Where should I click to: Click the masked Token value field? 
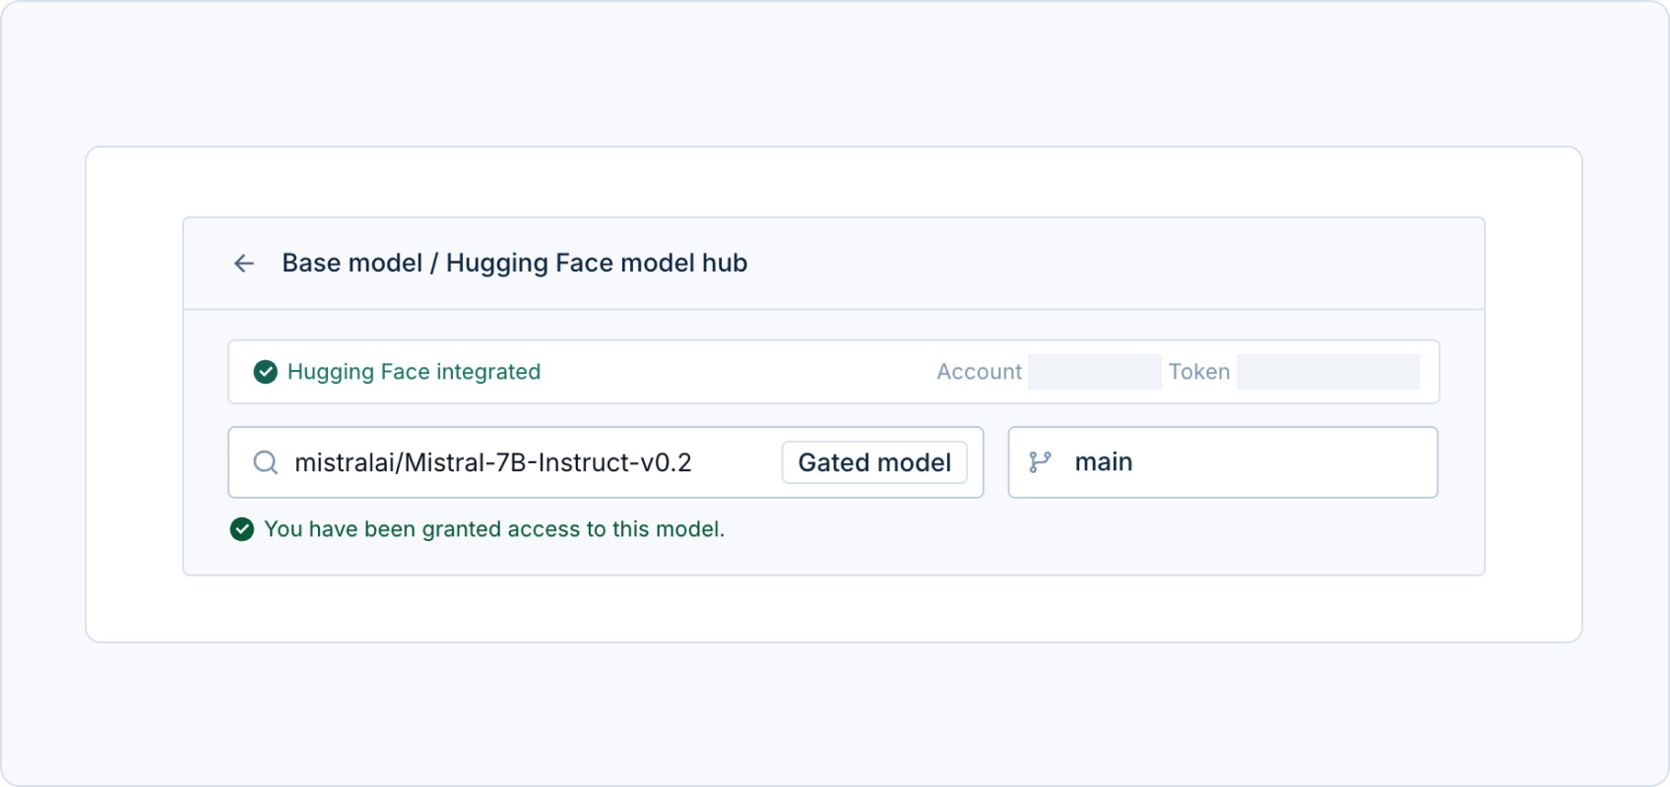tap(1327, 372)
